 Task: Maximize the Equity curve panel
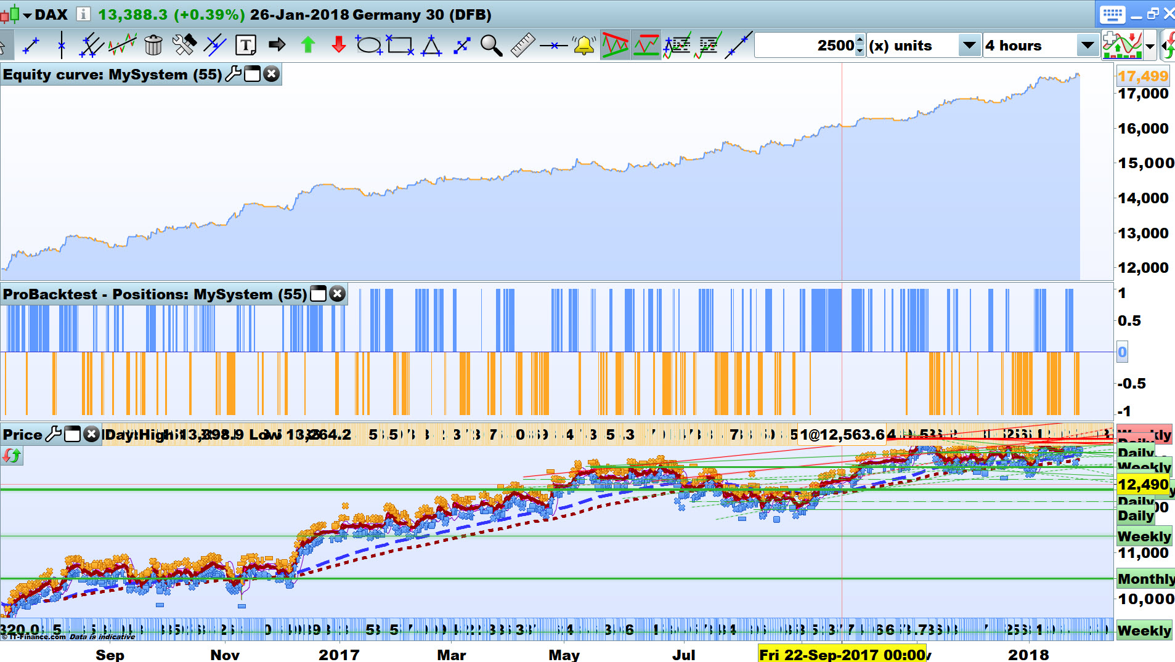click(253, 74)
